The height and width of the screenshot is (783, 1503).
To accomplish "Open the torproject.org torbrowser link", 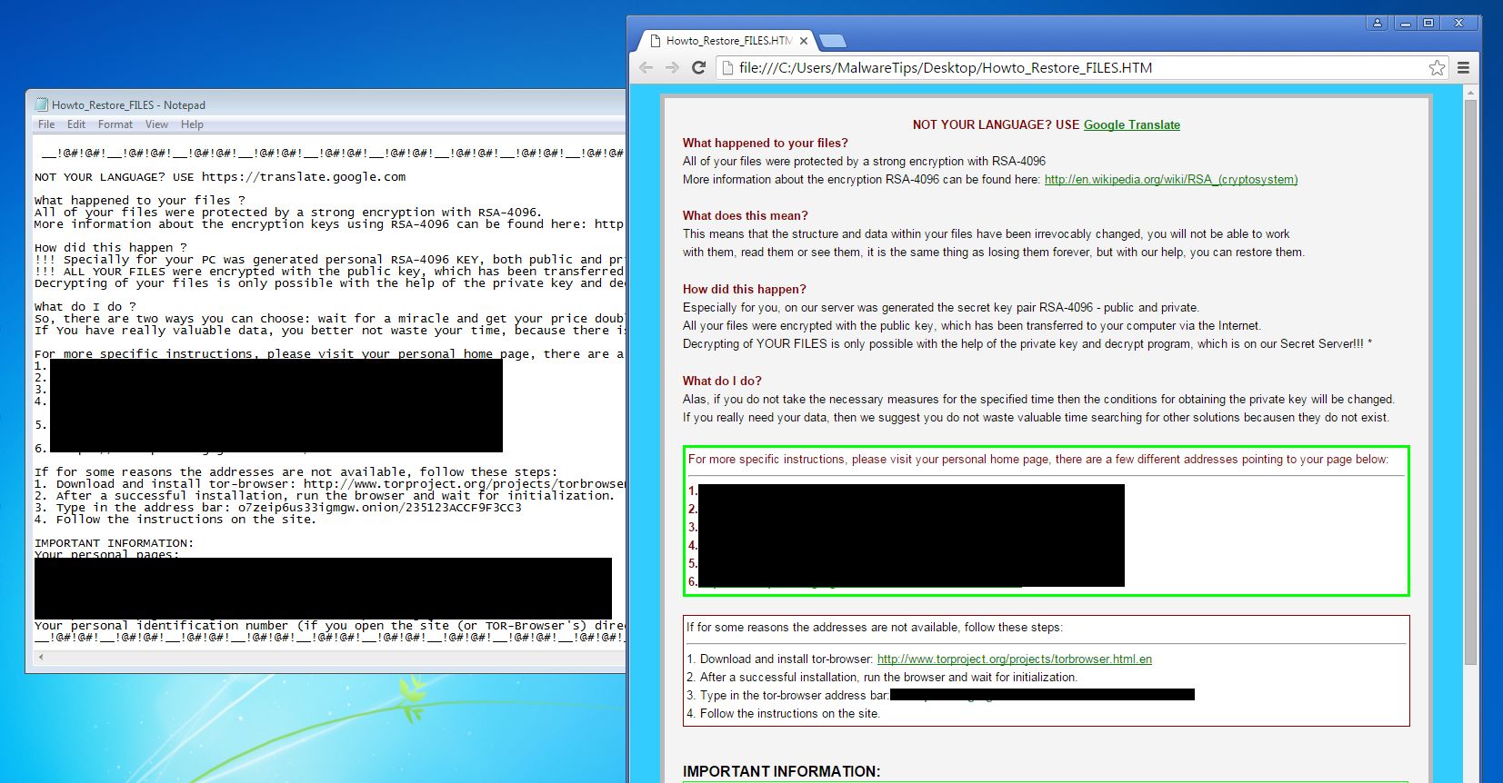I will tap(1015, 659).
